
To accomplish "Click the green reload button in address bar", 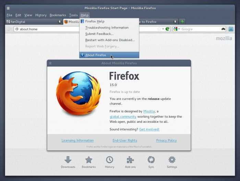I will [x=168, y=29].
